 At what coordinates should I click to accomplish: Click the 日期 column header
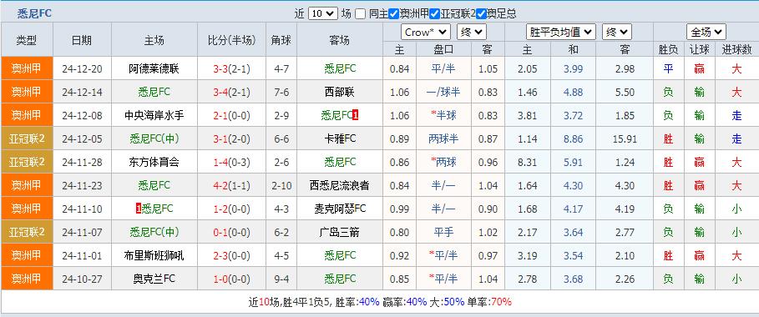82,40
